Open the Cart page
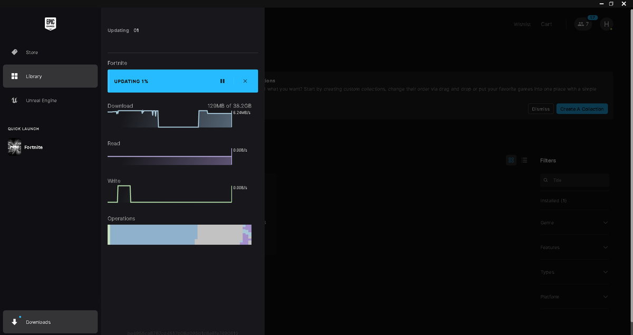 [x=546, y=24]
